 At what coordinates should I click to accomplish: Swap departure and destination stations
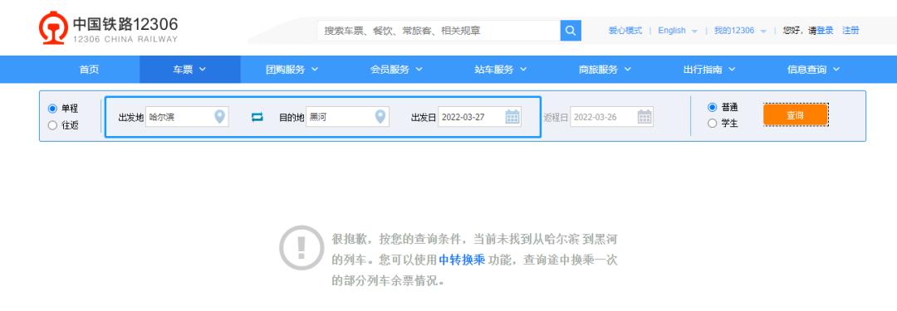(257, 117)
